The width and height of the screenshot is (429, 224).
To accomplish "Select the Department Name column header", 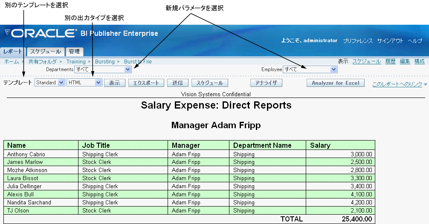I will [267, 145].
